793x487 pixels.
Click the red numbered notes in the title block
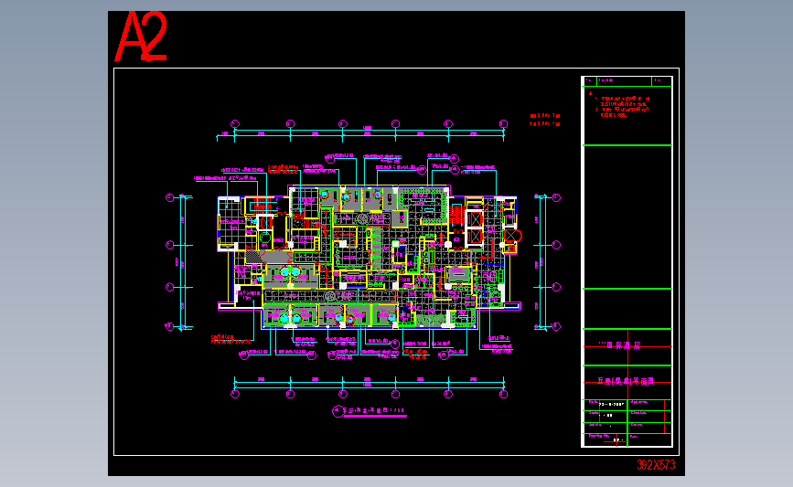coord(622,106)
